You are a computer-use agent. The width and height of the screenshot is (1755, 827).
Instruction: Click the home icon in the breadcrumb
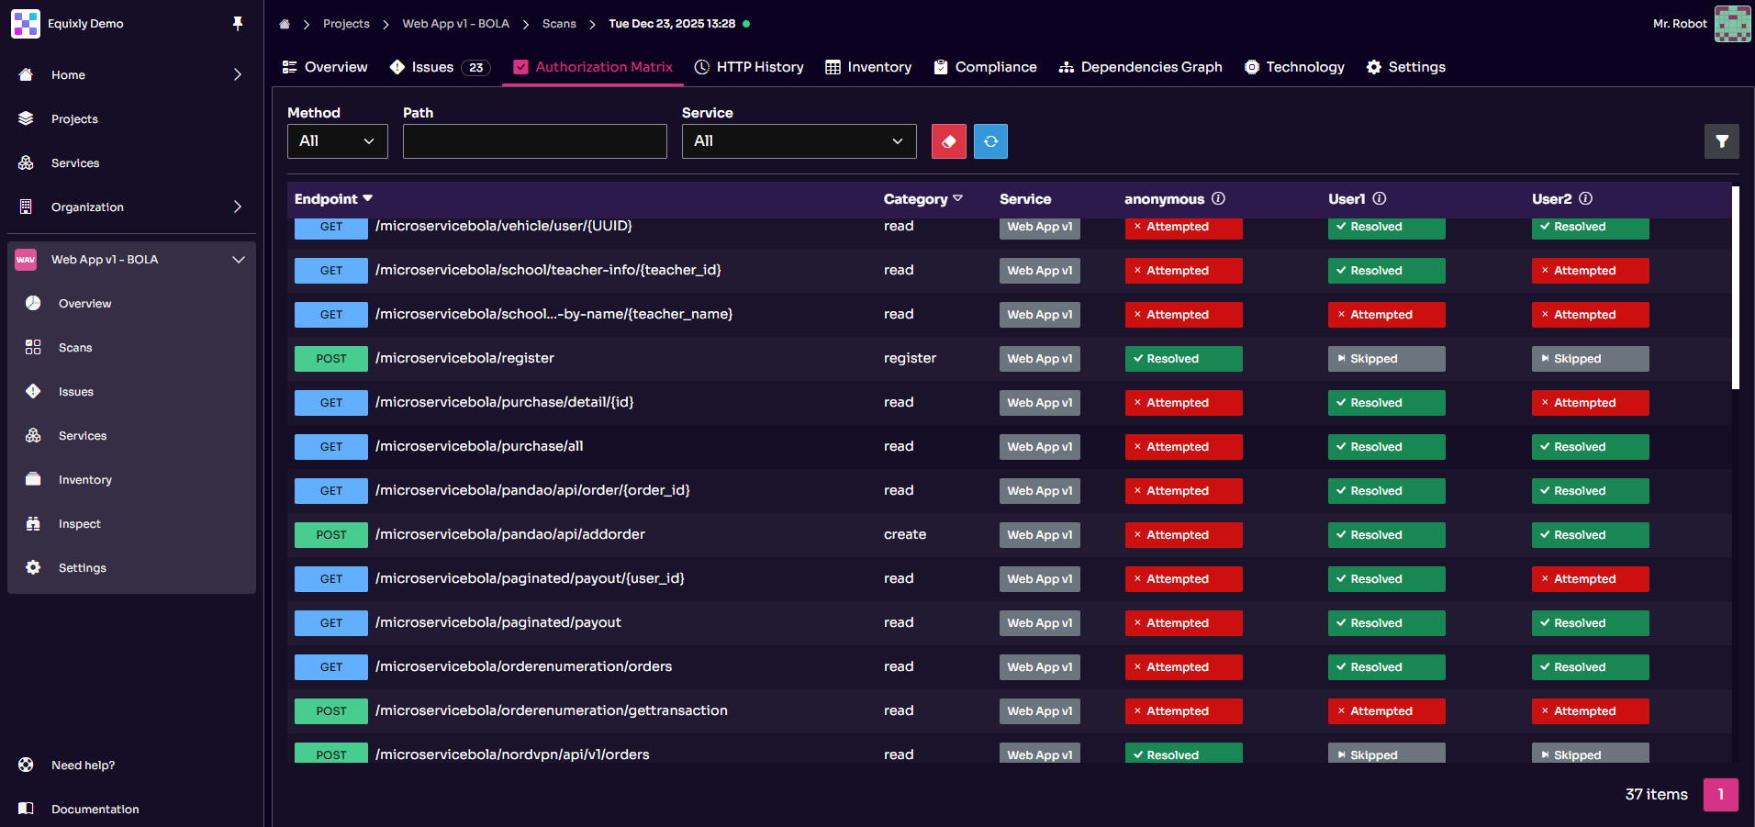285,23
